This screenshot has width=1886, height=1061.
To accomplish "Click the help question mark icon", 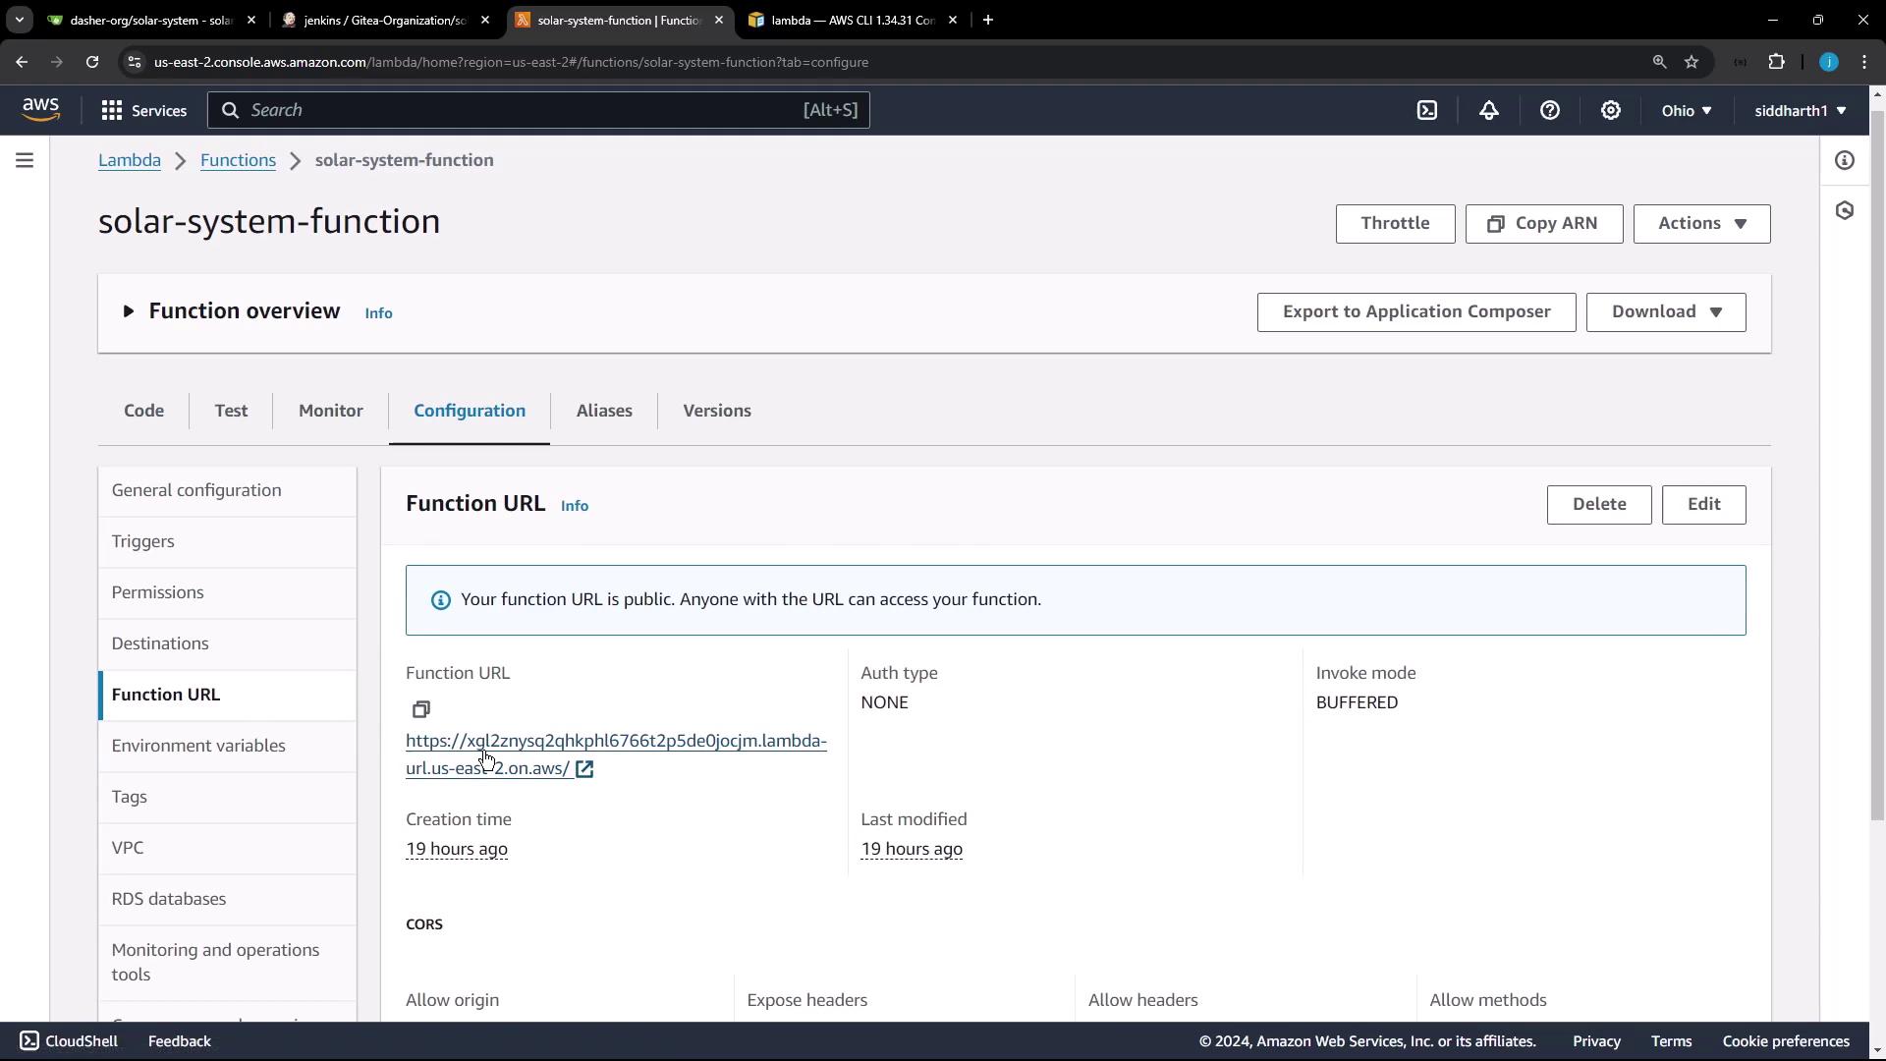I will coord(1550,111).
